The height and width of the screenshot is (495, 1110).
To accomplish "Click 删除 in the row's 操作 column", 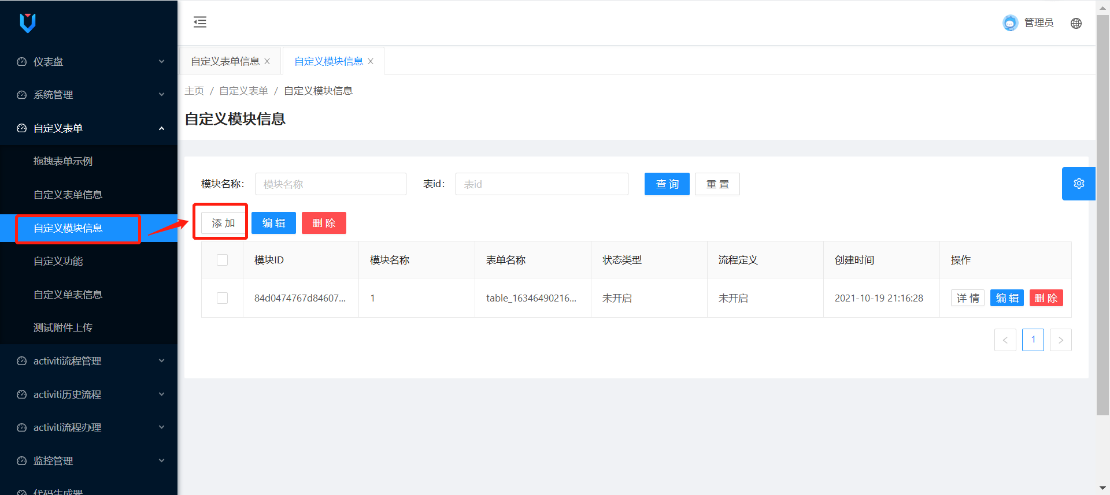I will [1046, 298].
